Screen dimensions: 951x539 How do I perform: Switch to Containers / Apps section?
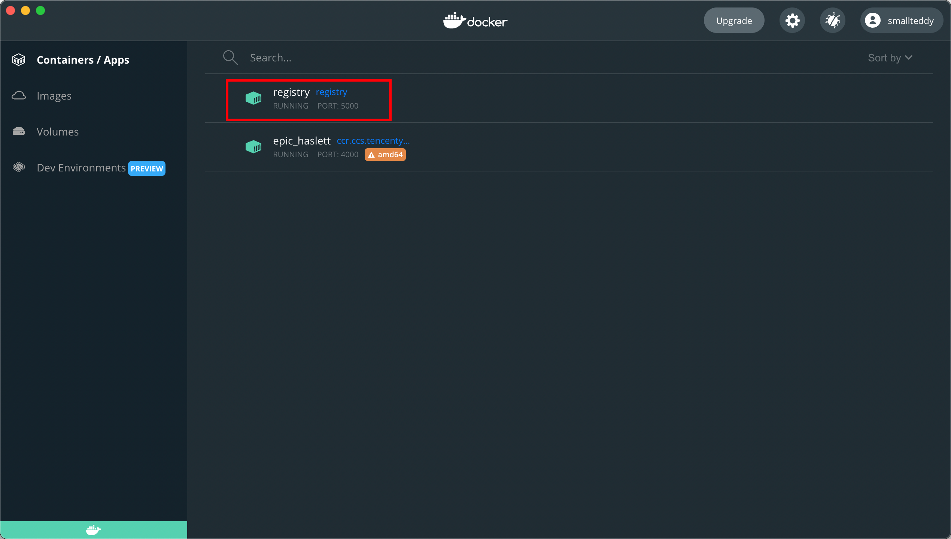pos(83,60)
